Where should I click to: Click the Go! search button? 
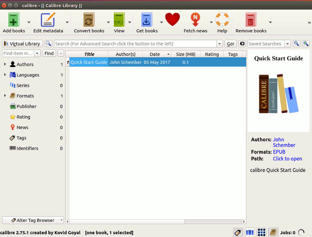[230, 43]
